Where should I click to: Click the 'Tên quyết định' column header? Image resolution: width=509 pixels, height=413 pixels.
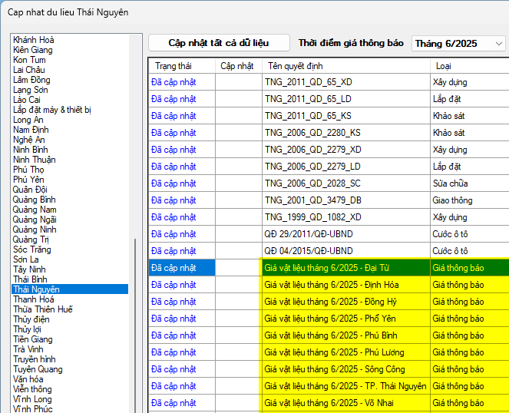[346, 66]
